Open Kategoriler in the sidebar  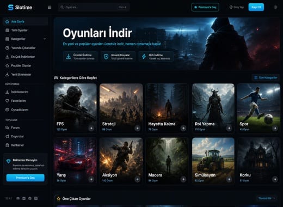click(26, 39)
